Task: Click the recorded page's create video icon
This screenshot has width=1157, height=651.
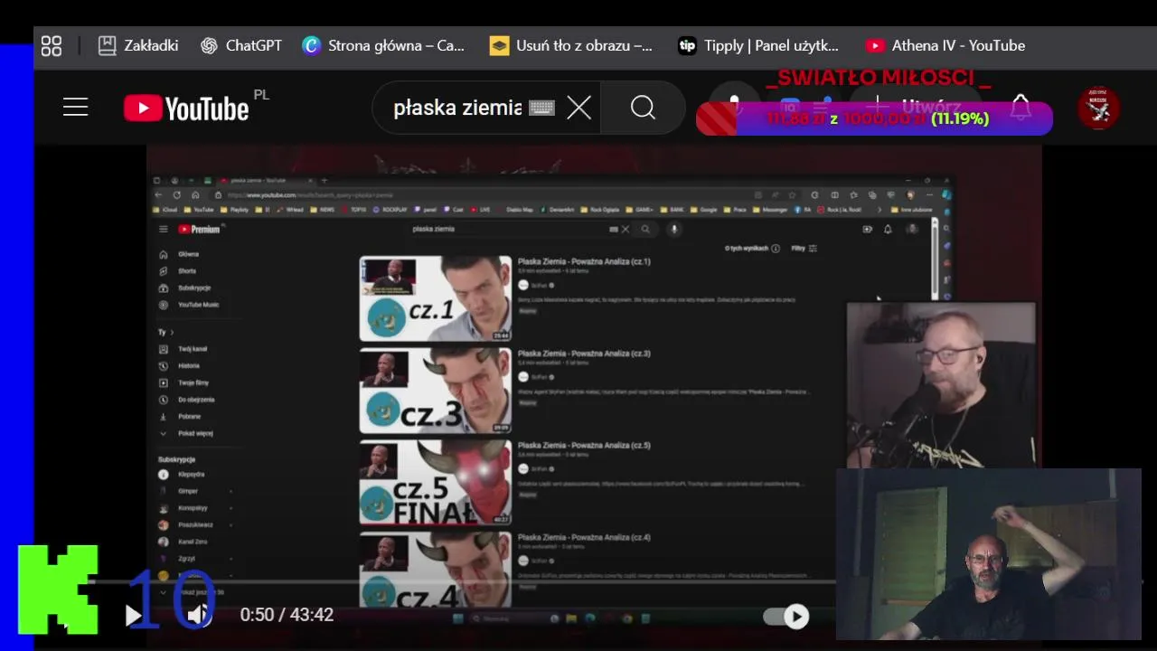Action: pos(868,230)
